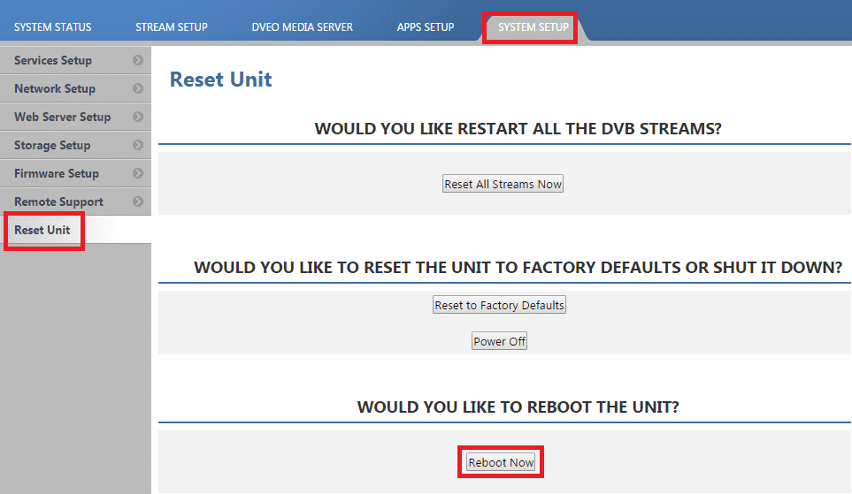The image size is (852, 494).
Task: Open Web Server Setup sidebar item
Action: [75, 117]
